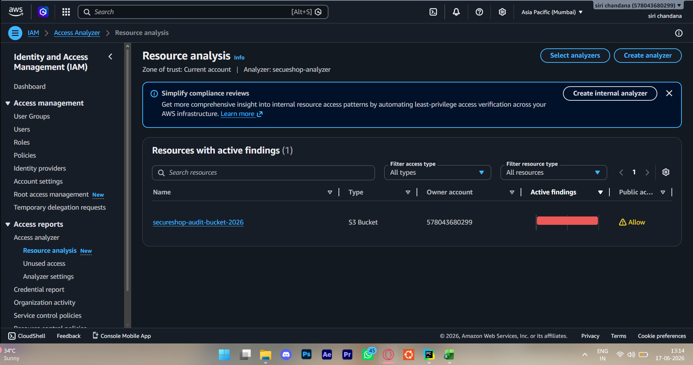Sort table by Active findings column
The width and height of the screenshot is (693, 365).
(600, 192)
